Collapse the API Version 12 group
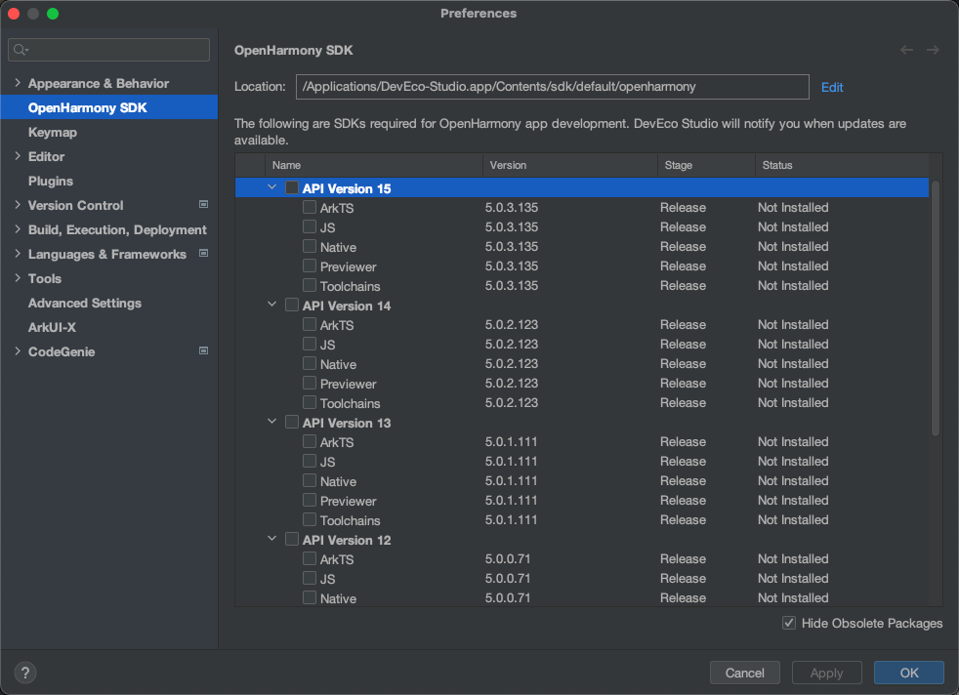 (271, 539)
